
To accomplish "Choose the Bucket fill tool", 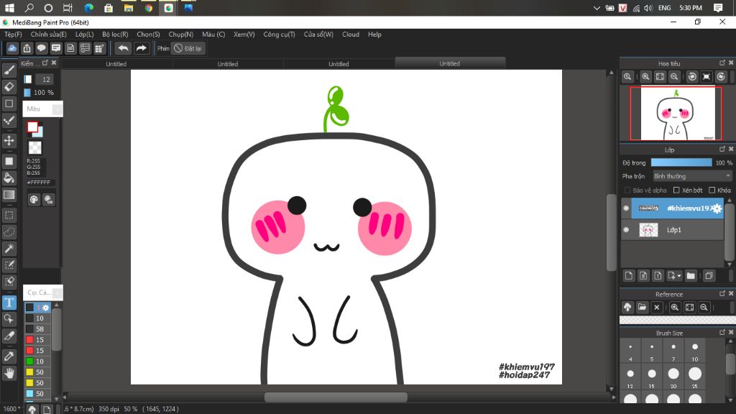I will 9,178.
